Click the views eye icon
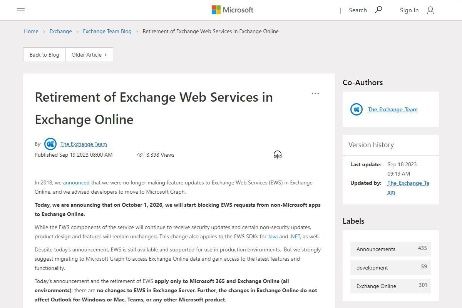This screenshot has width=462, height=308. pyautogui.click(x=140, y=155)
